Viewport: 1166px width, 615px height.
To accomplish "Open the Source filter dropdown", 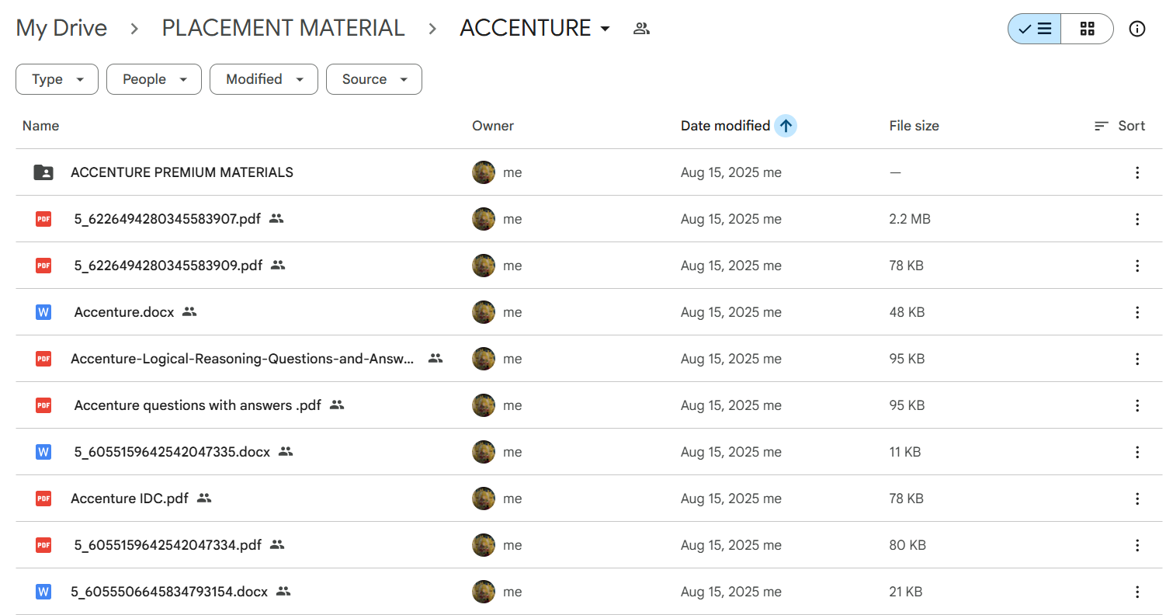I will [373, 79].
